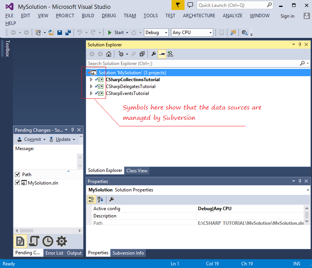Click the Open File folder icon
The image size is (312, 268).
(51, 33)
